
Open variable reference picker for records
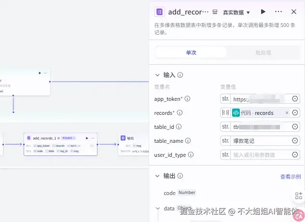[295, 112]
